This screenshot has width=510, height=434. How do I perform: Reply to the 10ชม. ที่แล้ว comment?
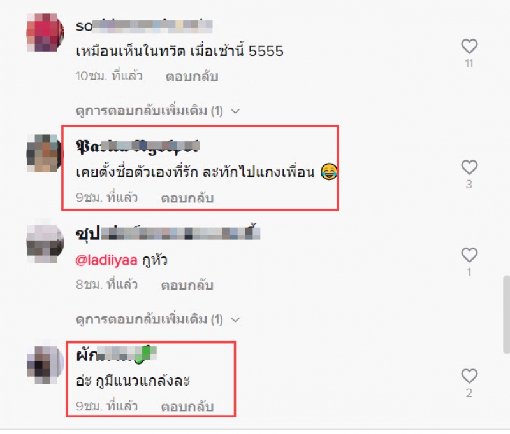tap(192, 76)
